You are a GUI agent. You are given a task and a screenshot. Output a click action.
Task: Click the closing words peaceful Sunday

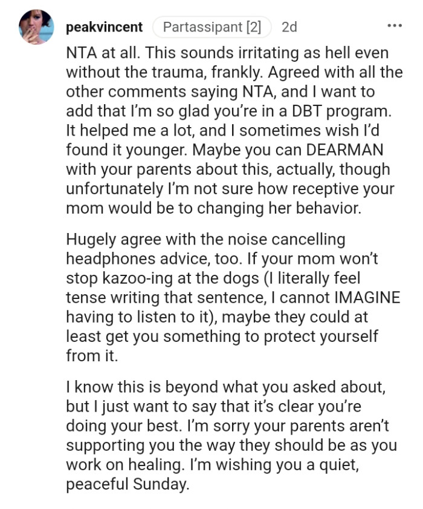(x=128, y=484)
